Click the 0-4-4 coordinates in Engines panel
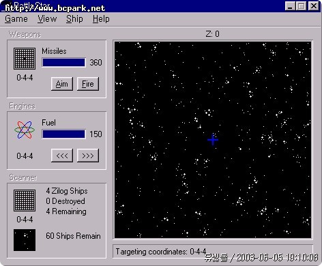 pyautogui.click(x=25, y=156)
